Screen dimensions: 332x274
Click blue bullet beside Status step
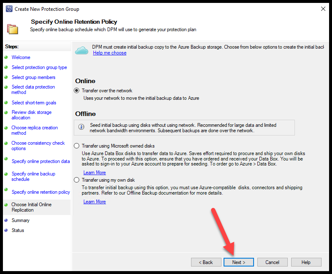click(6, 230)
